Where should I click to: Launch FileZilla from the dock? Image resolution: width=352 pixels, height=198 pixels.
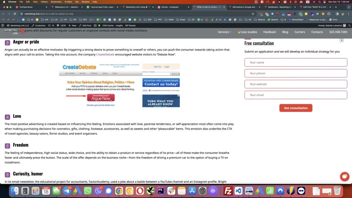coord(228,190)
